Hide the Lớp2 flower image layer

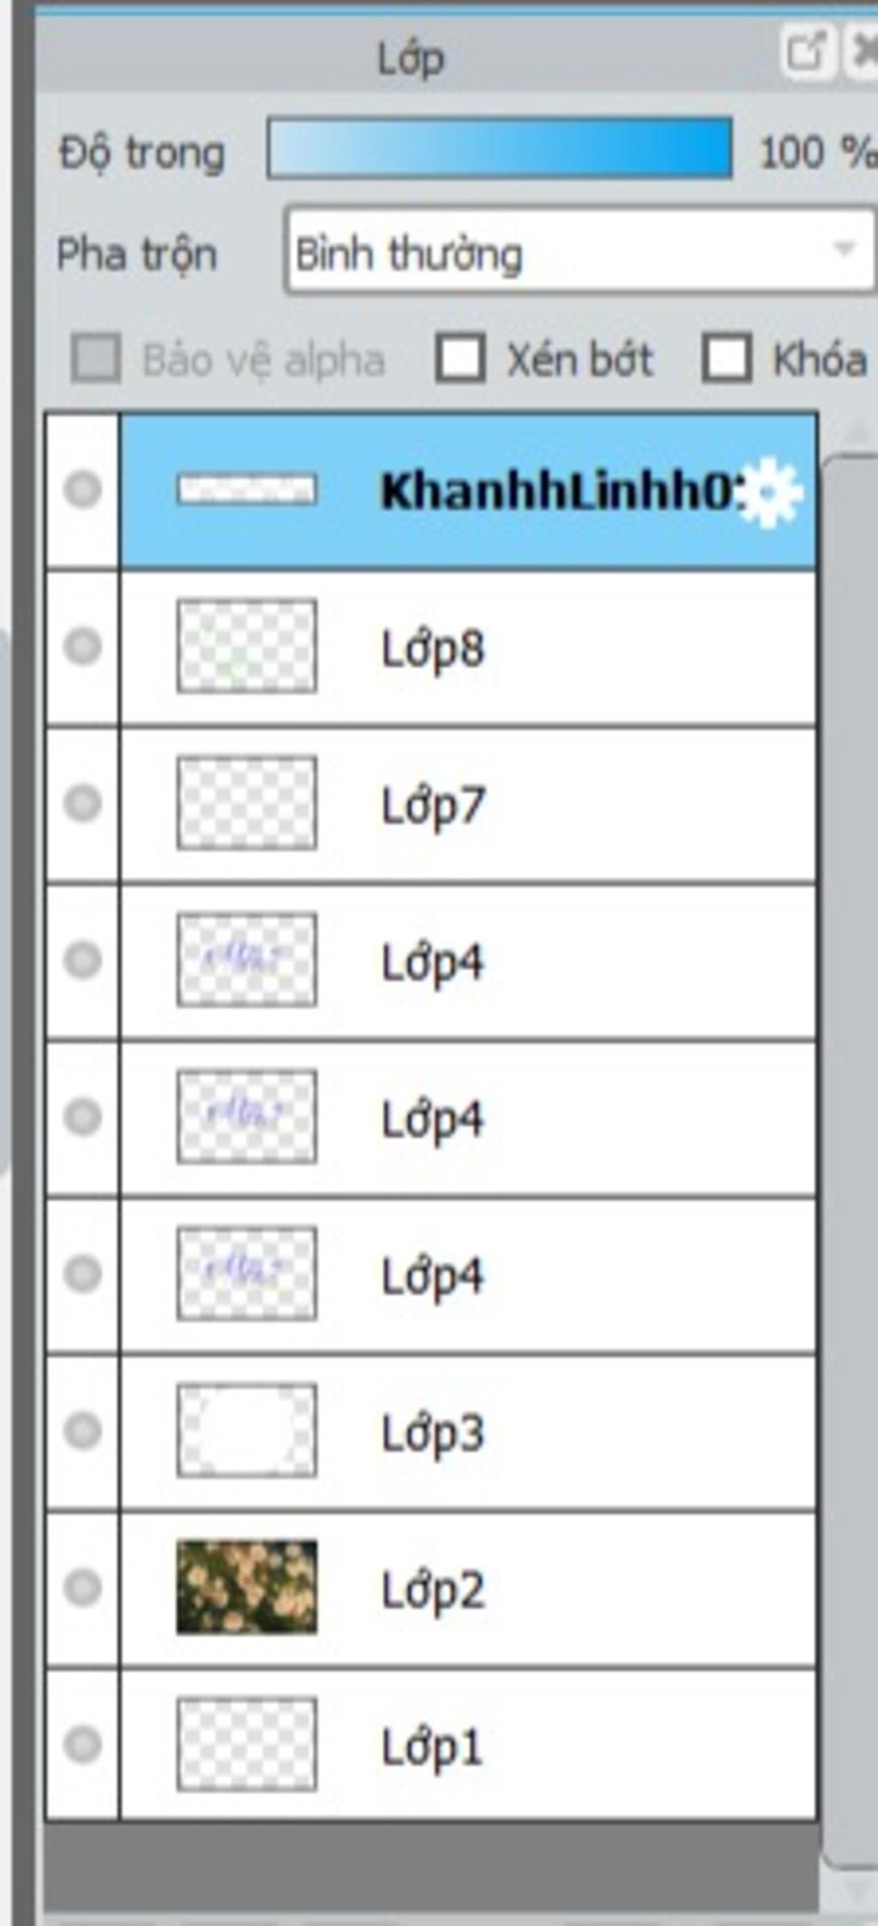coord(83,1587)
